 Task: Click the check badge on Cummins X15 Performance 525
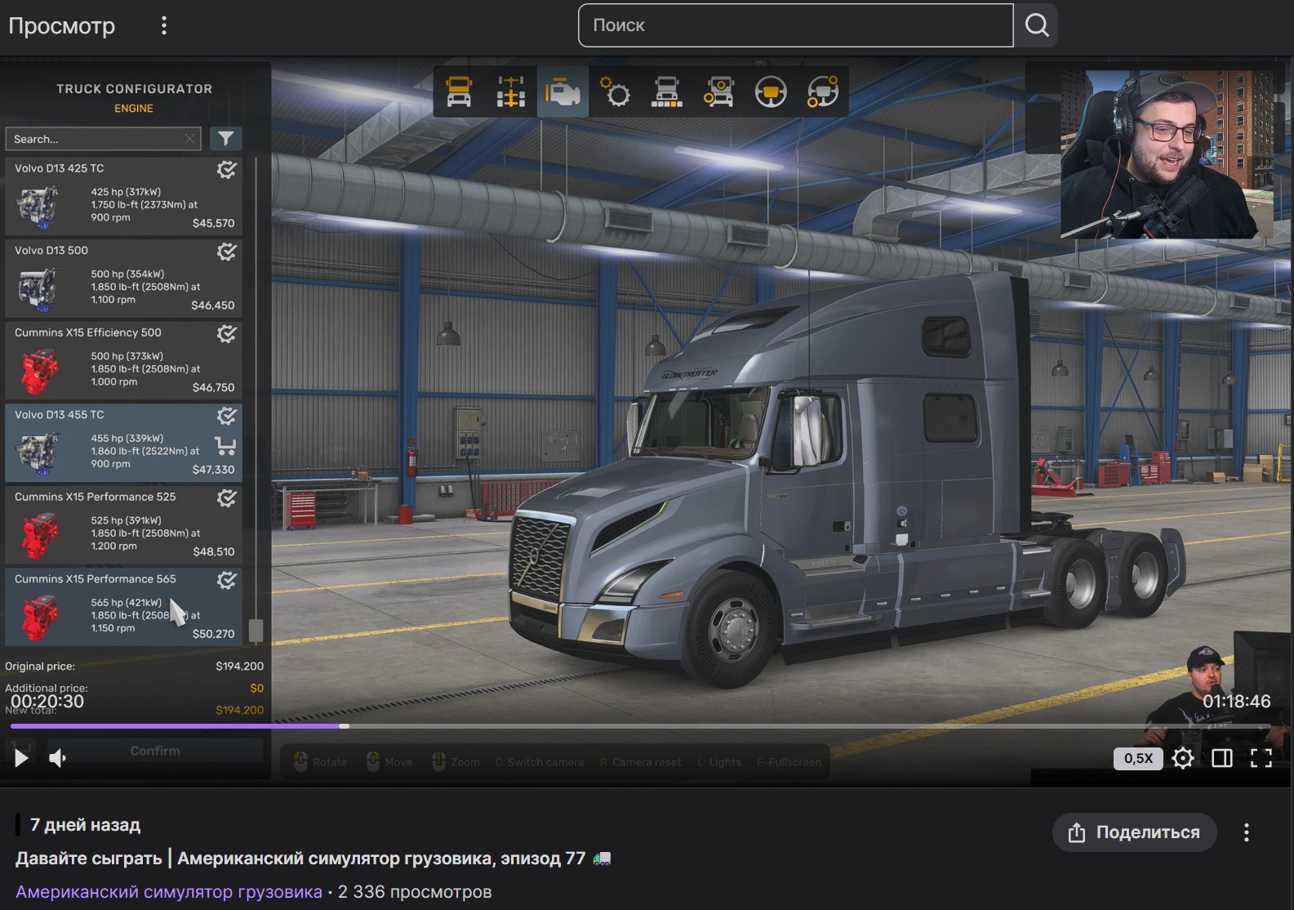pos(226,497)
